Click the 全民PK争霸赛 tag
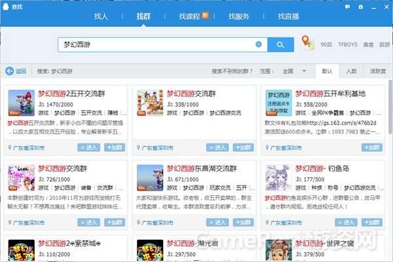 coord(327,113)
